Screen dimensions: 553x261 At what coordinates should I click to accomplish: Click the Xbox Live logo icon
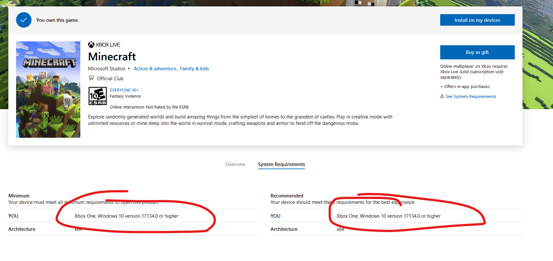coord(91,45)
